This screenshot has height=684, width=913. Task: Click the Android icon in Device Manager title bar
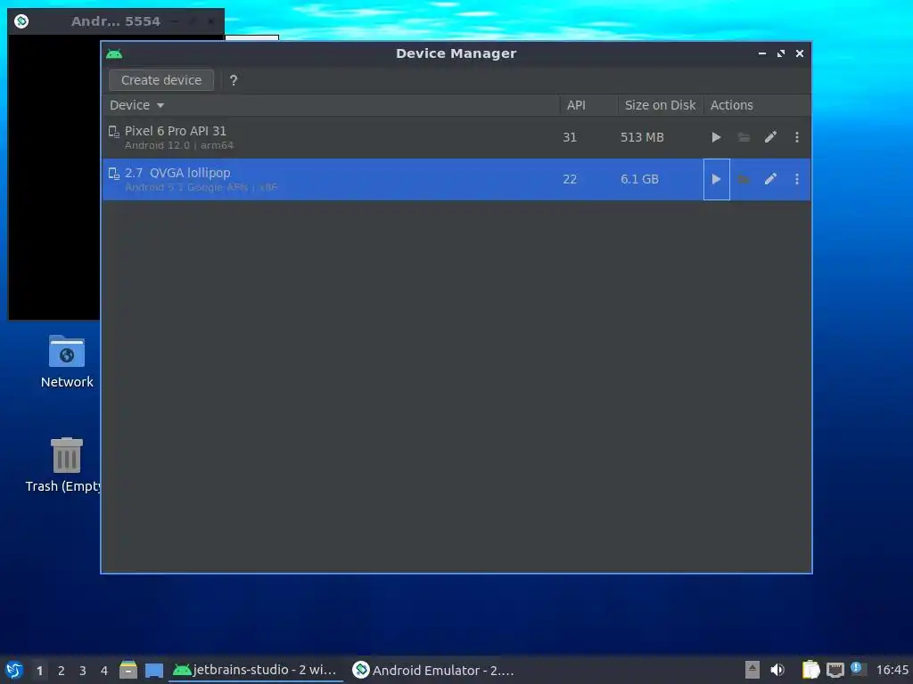[x=114, y=54]
